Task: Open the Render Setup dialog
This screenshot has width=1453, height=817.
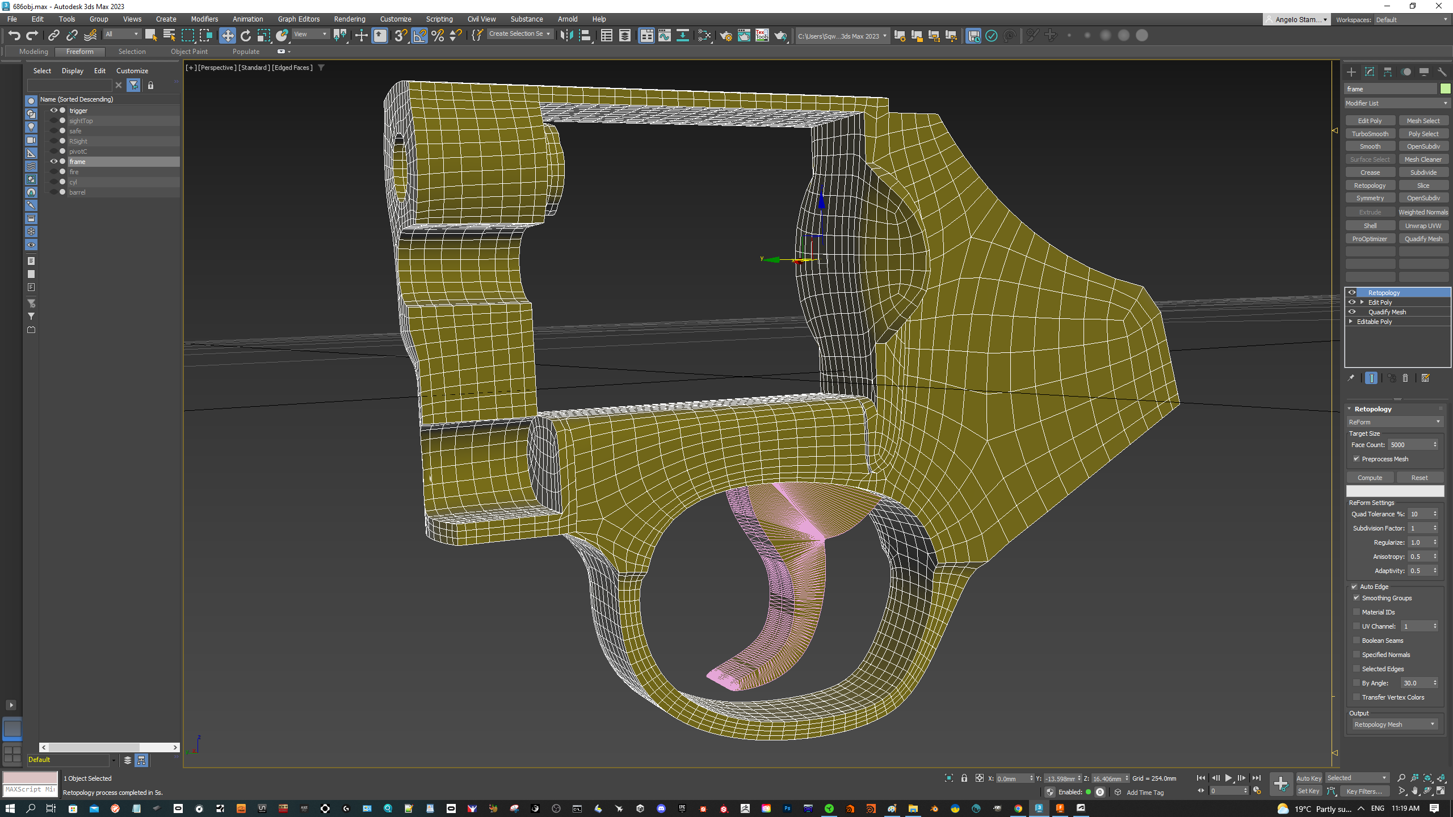Action: tap(726, 36)
